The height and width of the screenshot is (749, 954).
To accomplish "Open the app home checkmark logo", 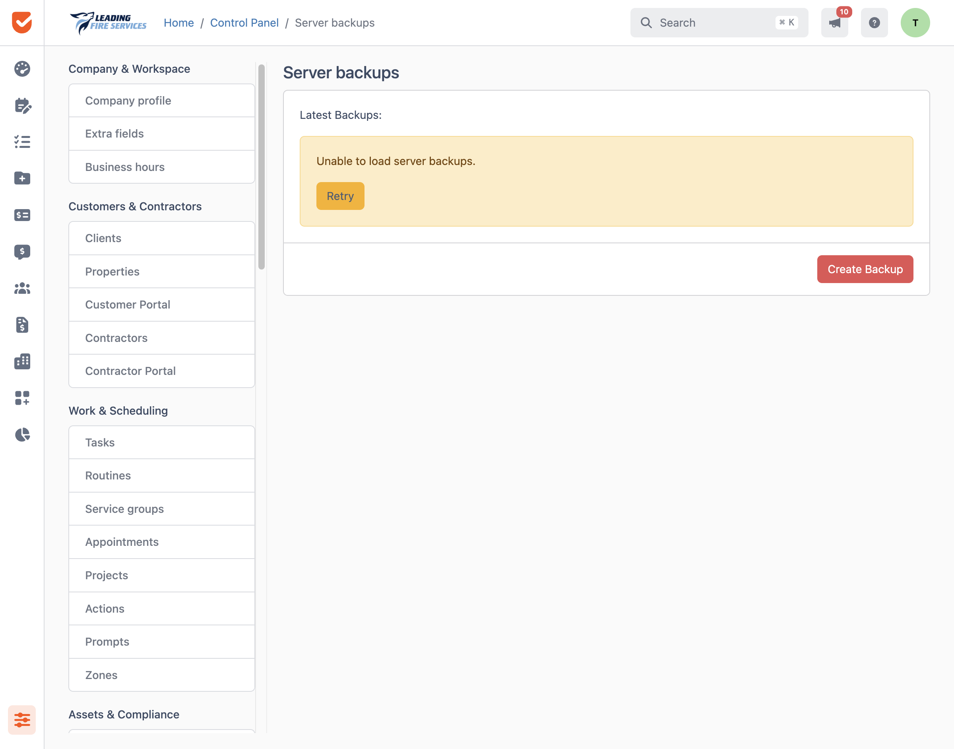I will pyautogui.click(x=22, y=22).
